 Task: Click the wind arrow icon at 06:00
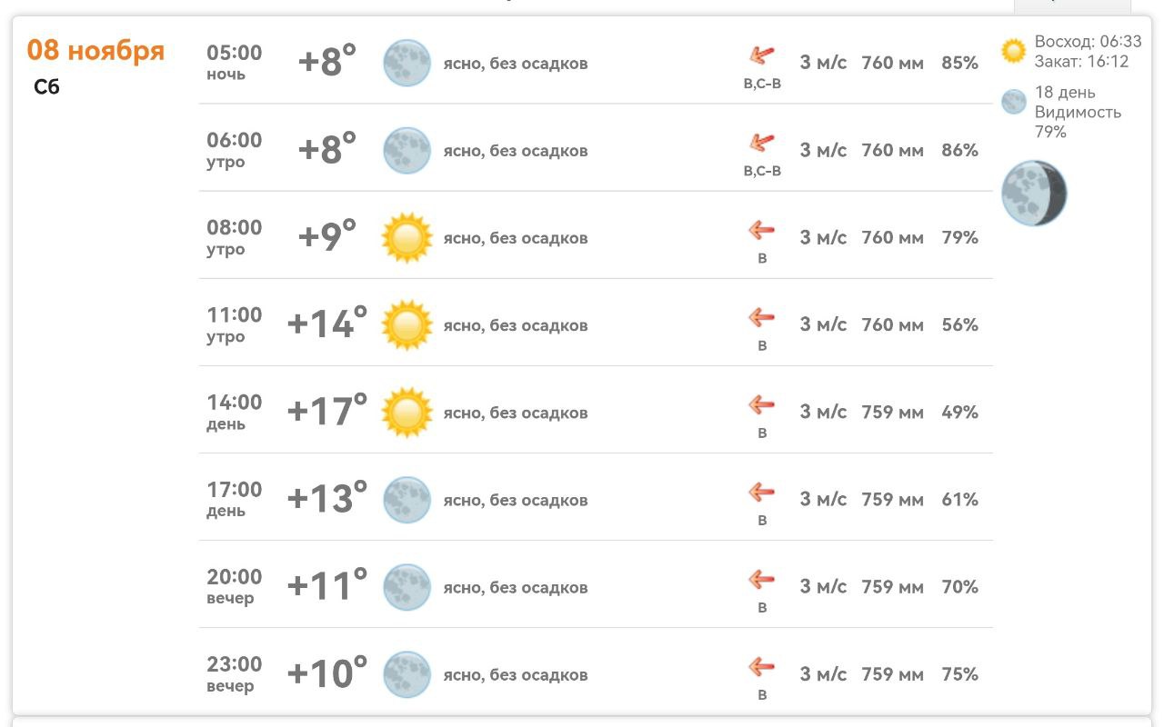761,143
